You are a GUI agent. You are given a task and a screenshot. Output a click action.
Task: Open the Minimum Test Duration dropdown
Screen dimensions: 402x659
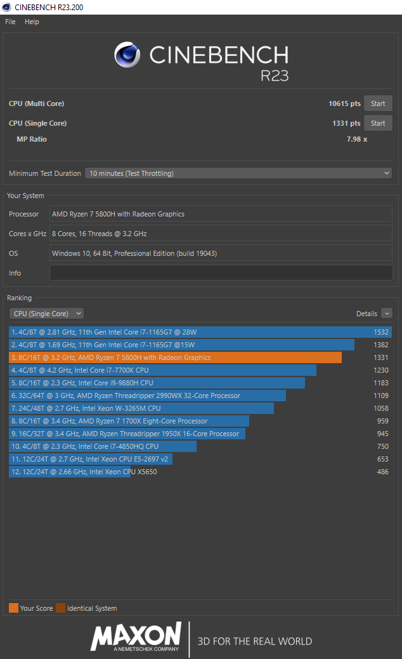point(238,173)
